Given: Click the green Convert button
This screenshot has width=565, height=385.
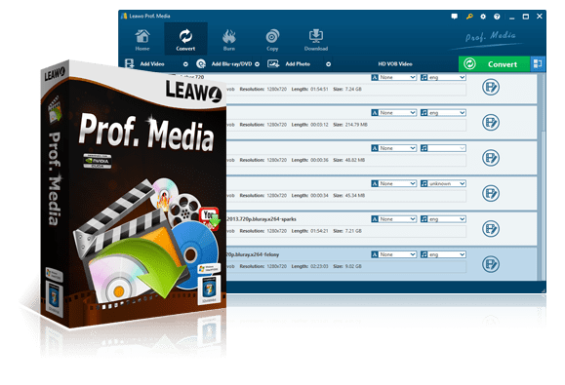Looking at the screenshot, I should coord(495,64).
